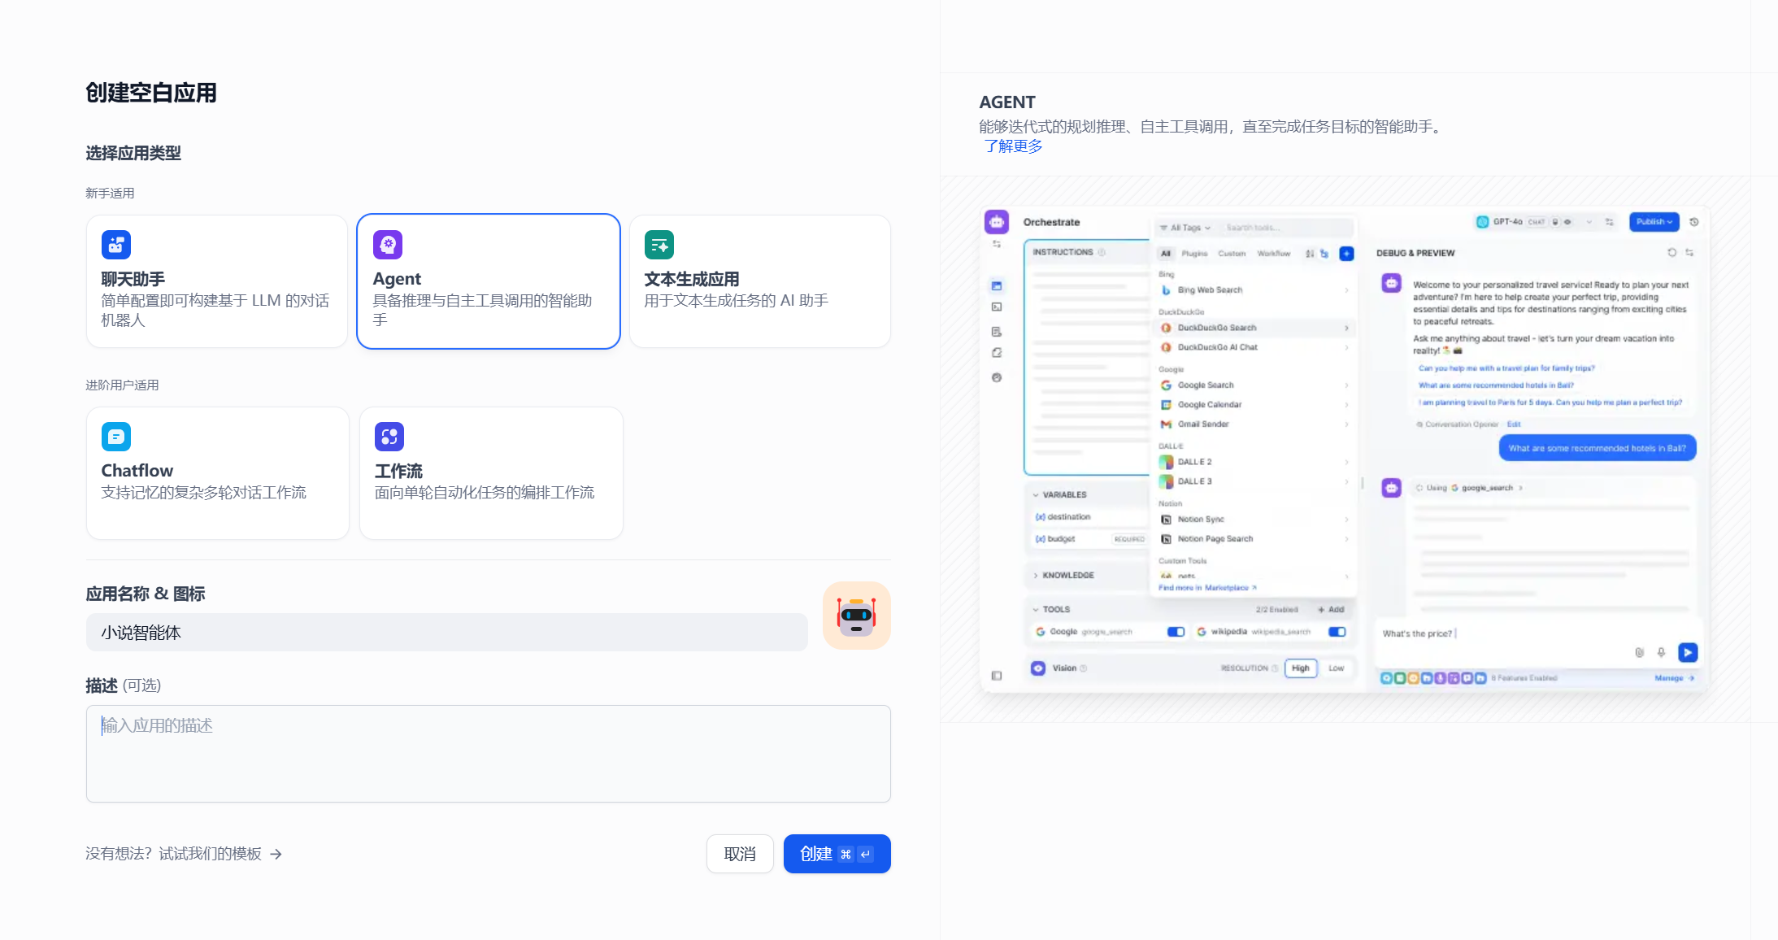The width and height of the screenshot is (1778, 940).
Task: Click the green 文本生成应用 icon
Action: point(659,245)
